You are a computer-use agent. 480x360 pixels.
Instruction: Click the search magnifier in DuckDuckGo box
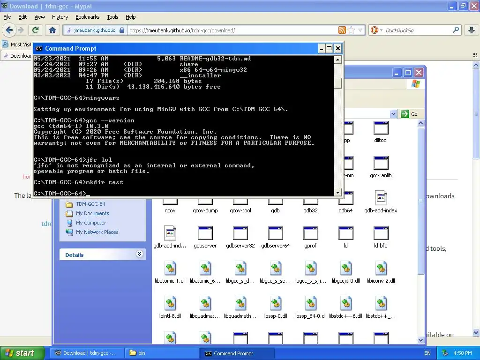tap(456, 30)
